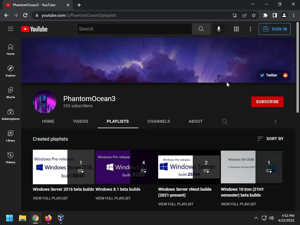View full playlist for Windows Server vNext
The image size is (300, 225).
point(176,204)
